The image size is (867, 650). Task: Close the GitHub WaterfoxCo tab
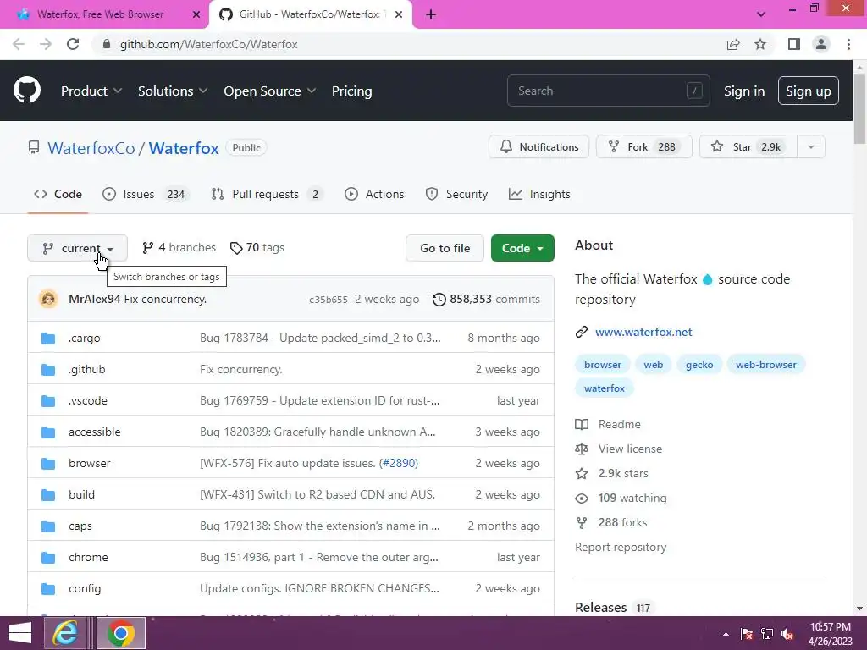click(x=399, y=14)
